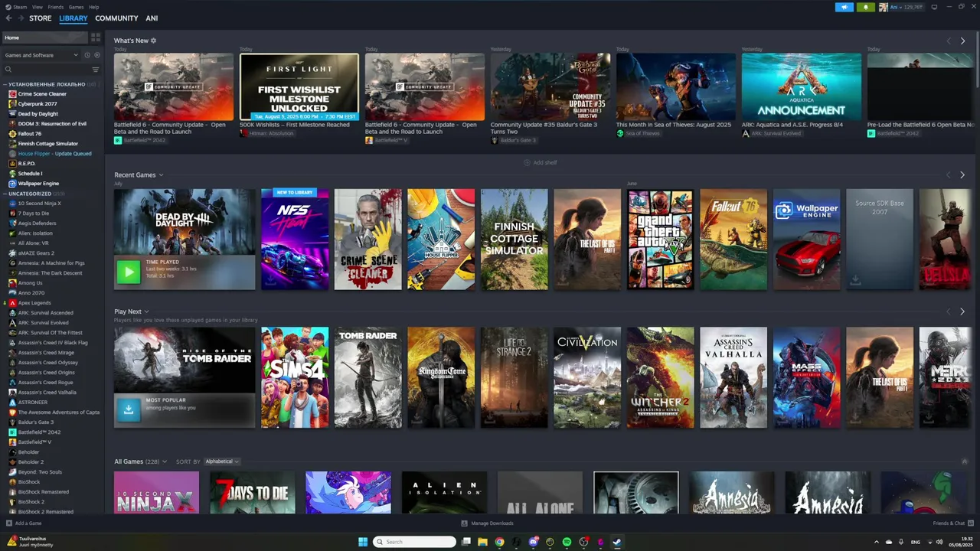Open the green notifications bell
Image resolution: width=980 pixels, height=551 pixels.
866,7
